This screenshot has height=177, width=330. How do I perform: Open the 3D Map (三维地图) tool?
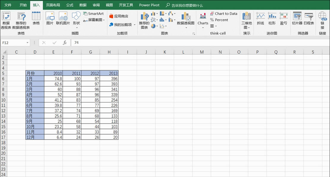pyautogui.click(x=246, y=20)
